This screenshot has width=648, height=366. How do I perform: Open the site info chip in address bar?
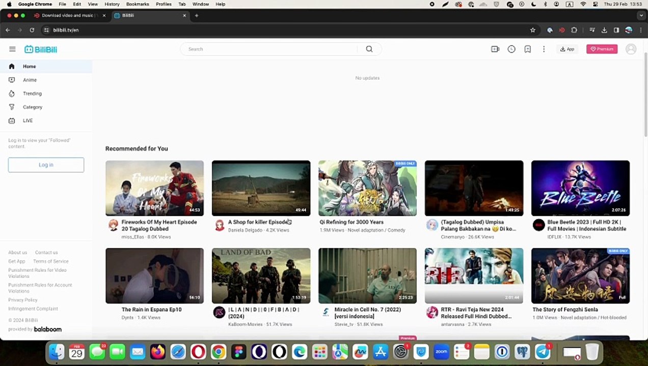point(46,30)
